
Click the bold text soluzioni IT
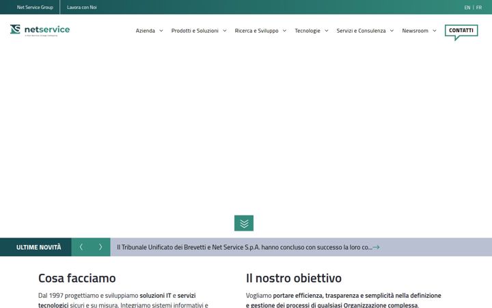pyautogui.click(x=155, y=296)
